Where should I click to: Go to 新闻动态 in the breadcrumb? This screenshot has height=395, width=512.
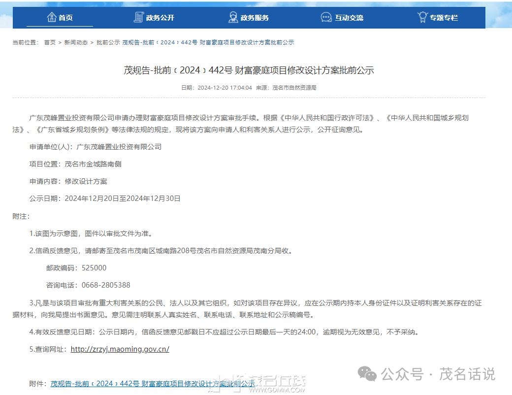(76, 42)
